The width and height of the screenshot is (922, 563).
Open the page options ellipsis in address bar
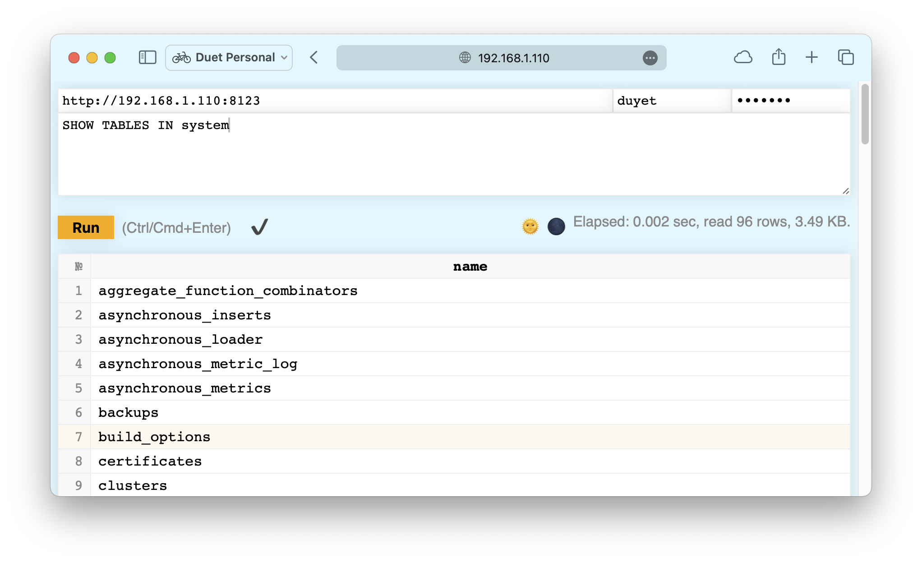[650, 58]
